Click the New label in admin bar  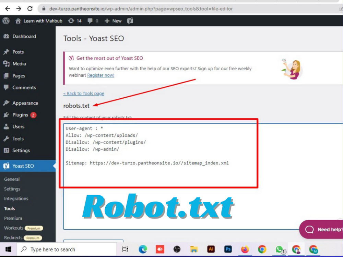[117, 21]
